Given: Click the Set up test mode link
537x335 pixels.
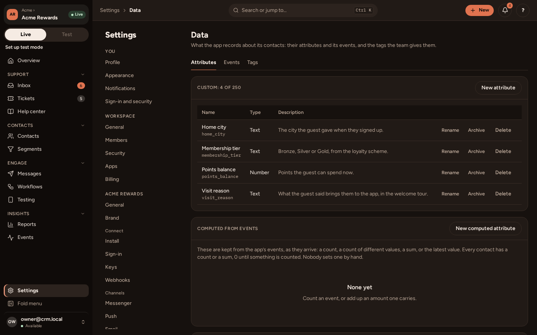Looking at the screenshot, I should coord(24,47).
